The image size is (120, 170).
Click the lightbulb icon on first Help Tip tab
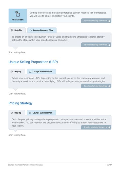12,30
